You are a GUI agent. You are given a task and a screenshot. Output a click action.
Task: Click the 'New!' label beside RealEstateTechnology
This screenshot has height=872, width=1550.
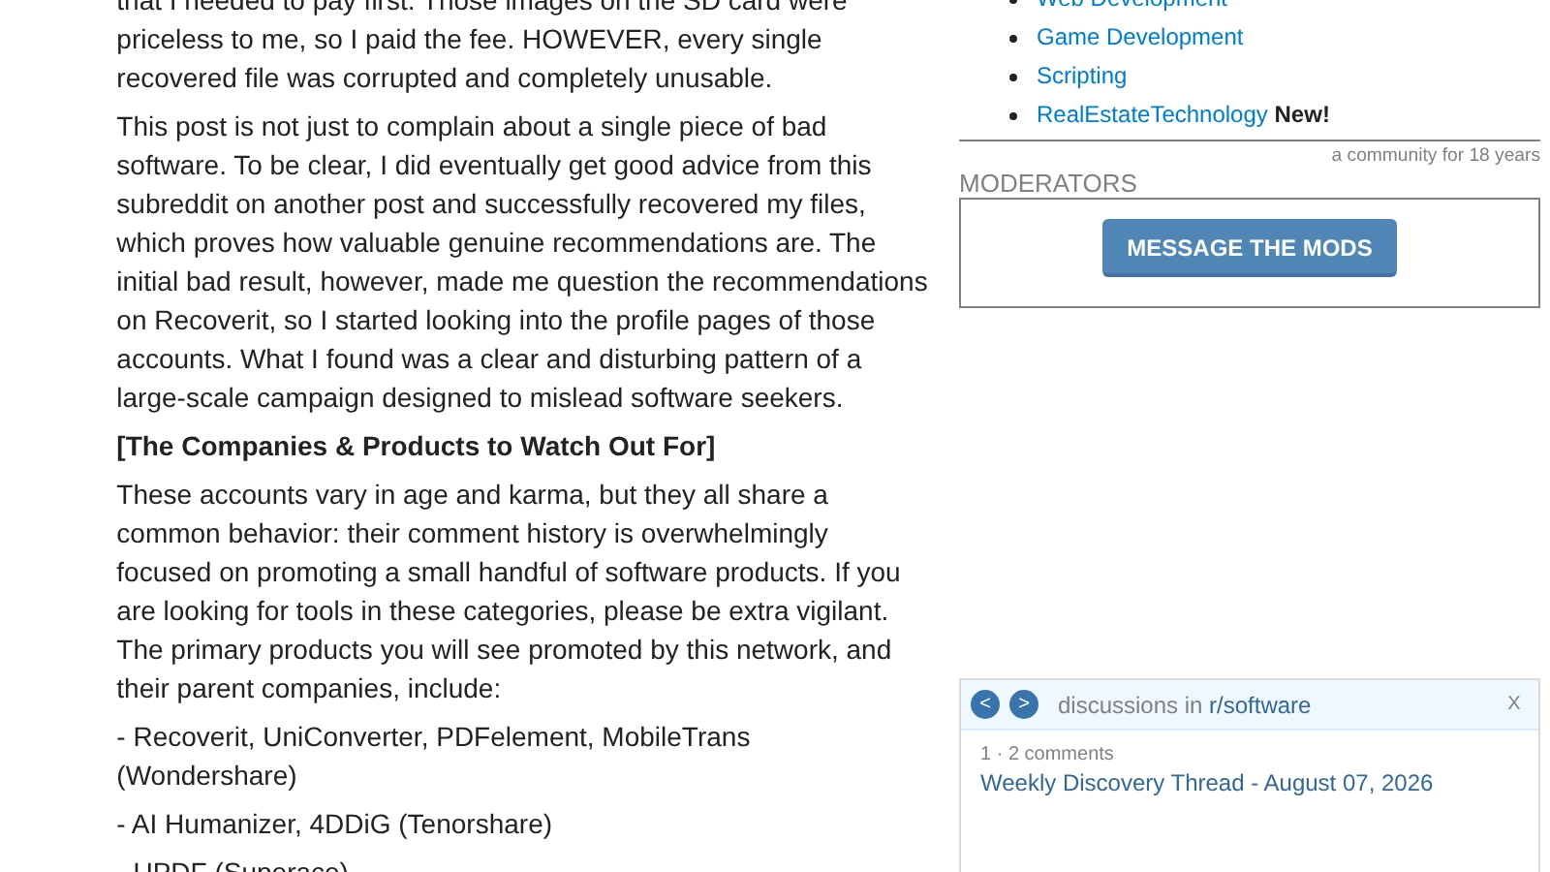1302,114
